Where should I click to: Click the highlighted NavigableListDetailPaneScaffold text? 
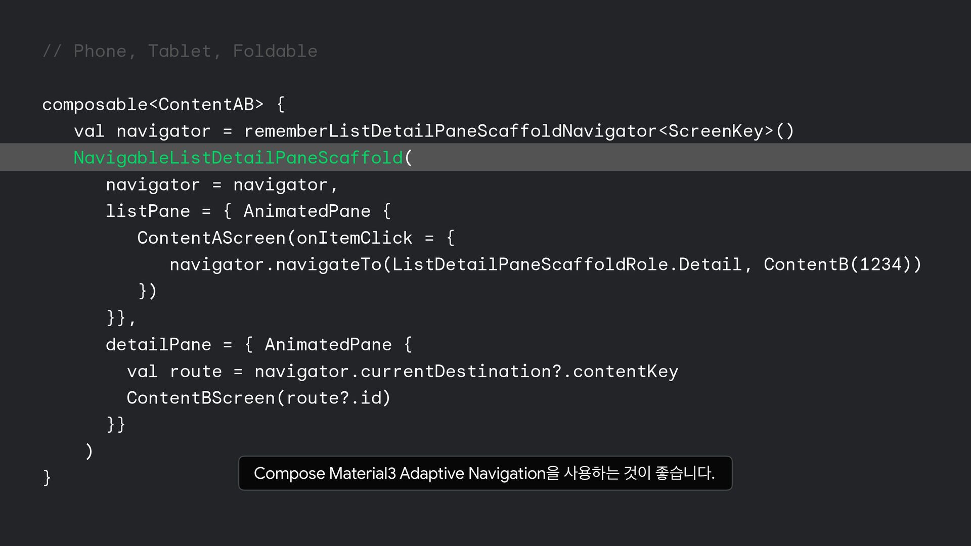pos(238,158)
